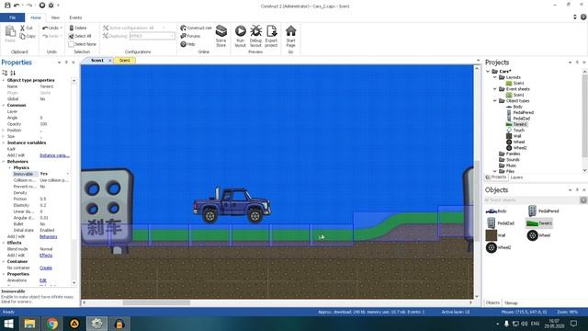Open Construct.net link in Online group
This screenshot has width=588, height=331.
[196, 28]
